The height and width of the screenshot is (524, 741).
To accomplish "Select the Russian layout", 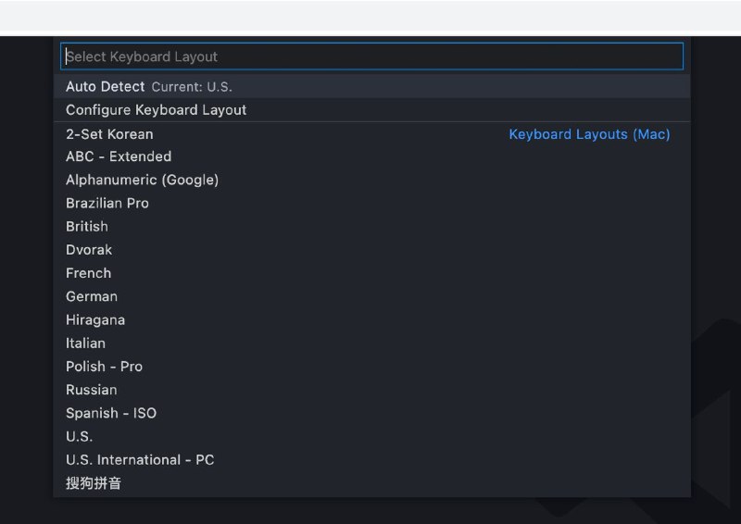I will (x=92, y=390).
